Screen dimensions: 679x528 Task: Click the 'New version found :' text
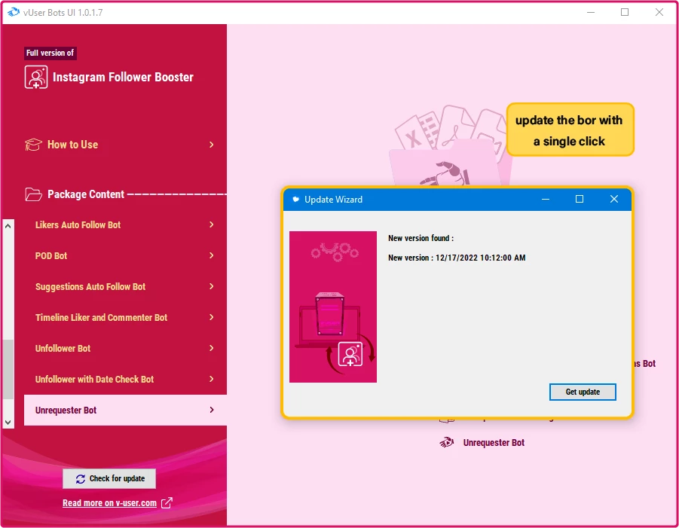point(421,238)
